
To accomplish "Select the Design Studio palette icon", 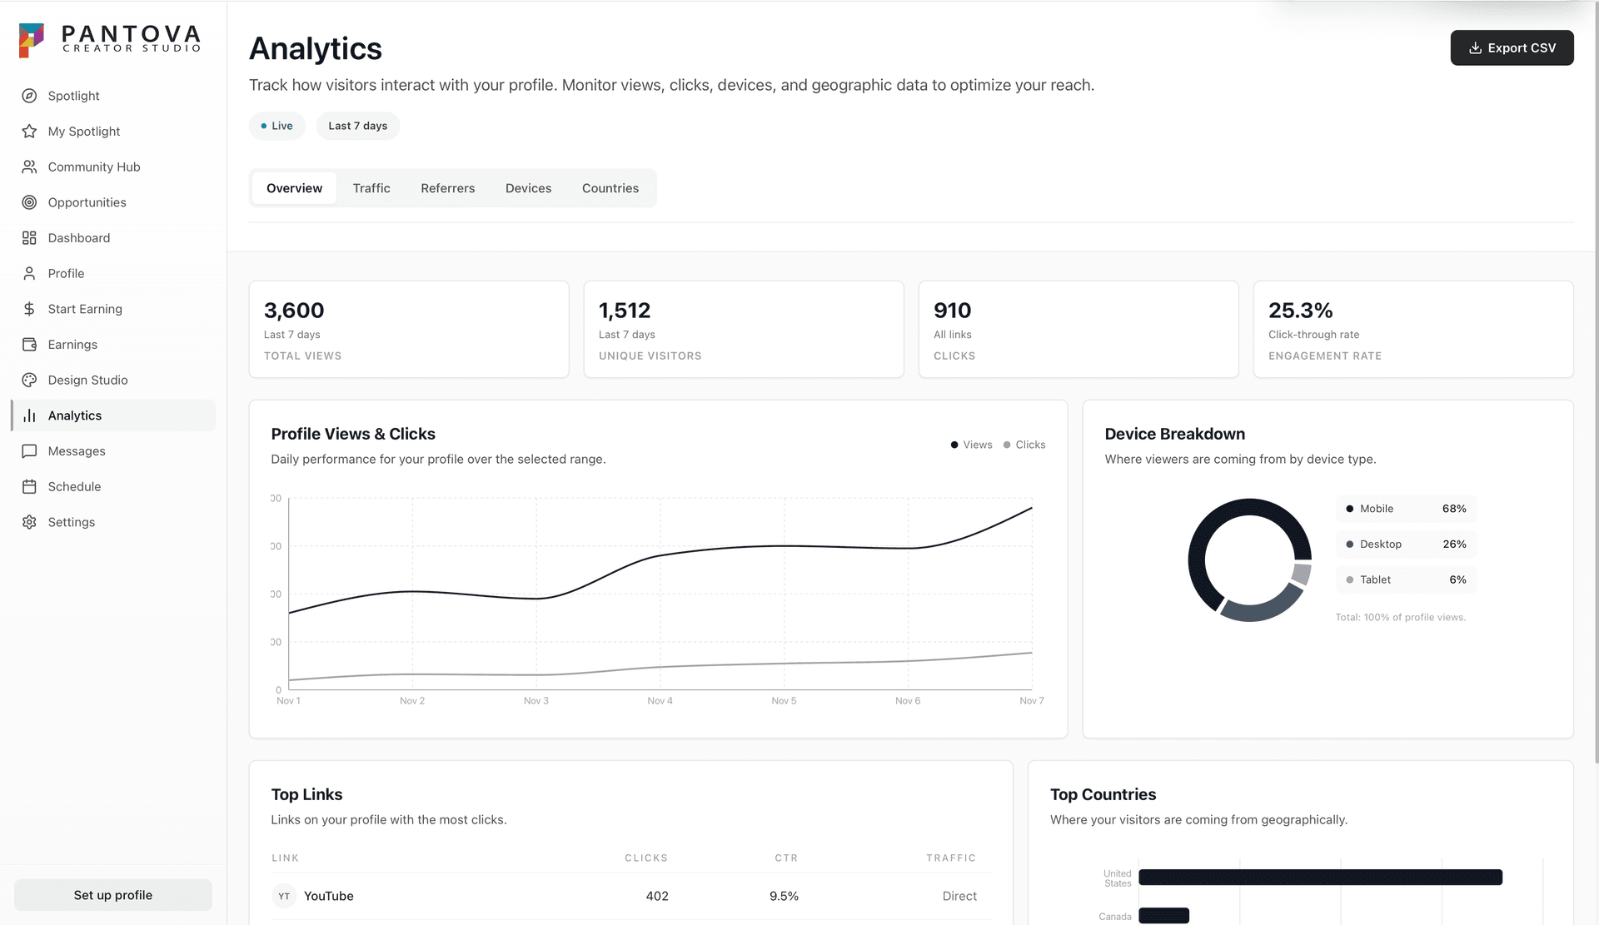I will point(29,380).
